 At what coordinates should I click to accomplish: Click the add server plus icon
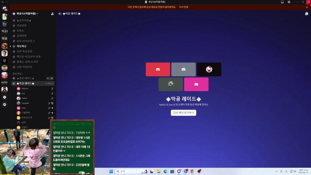pos(4,97)
